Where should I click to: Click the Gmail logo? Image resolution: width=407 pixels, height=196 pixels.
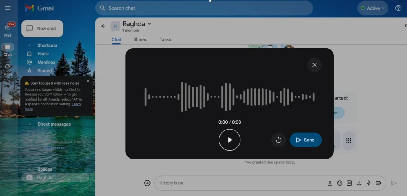[40, 8]
